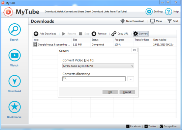Click the Converts directory path field
The image size is (182, 130).
94,79
